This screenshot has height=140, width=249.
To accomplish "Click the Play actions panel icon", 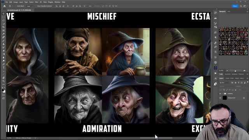I will (x=215, y=73).
